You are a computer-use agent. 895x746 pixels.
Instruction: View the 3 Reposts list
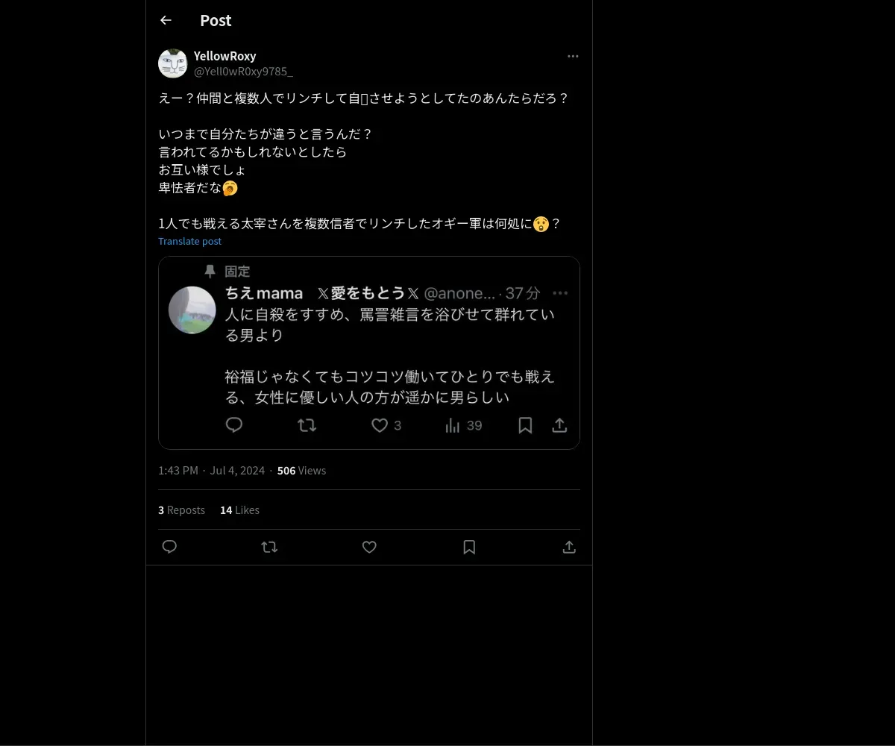point(181,510)
